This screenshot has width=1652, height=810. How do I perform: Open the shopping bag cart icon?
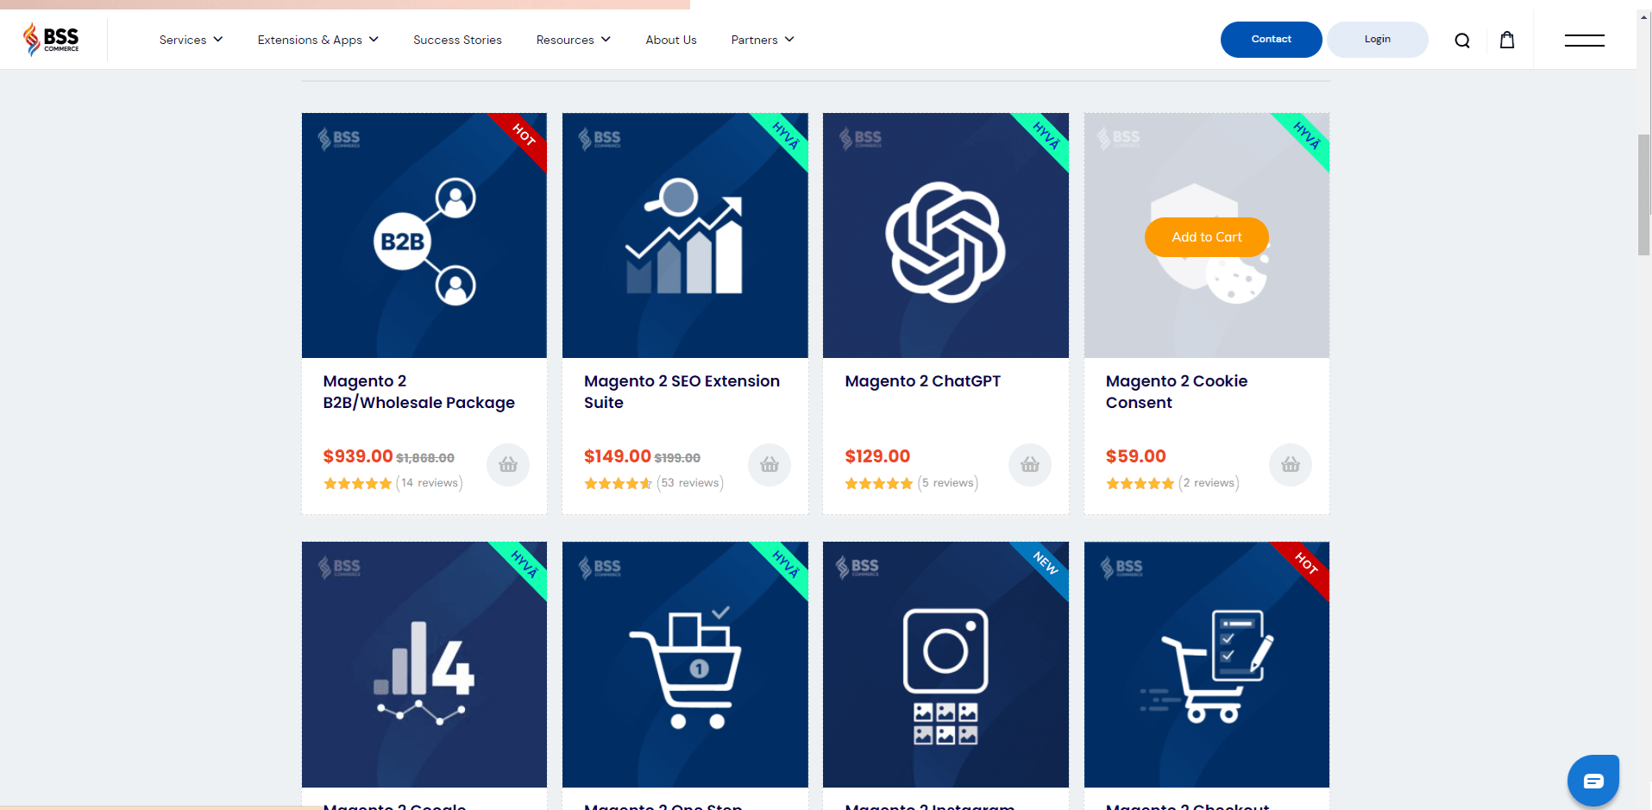[x=1507, y=40]
